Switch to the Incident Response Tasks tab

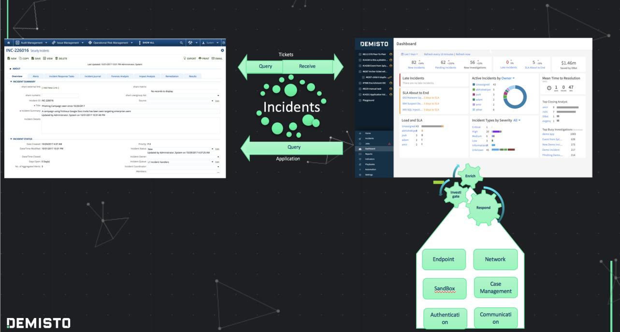pos(61,76)
